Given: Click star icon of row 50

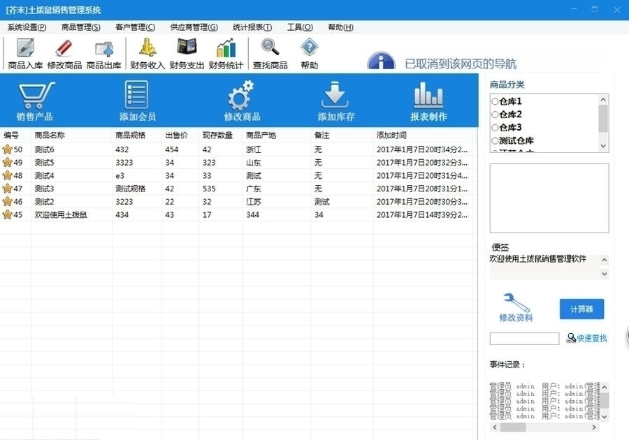Looking at the screenshot, I should tap(7, 149).
